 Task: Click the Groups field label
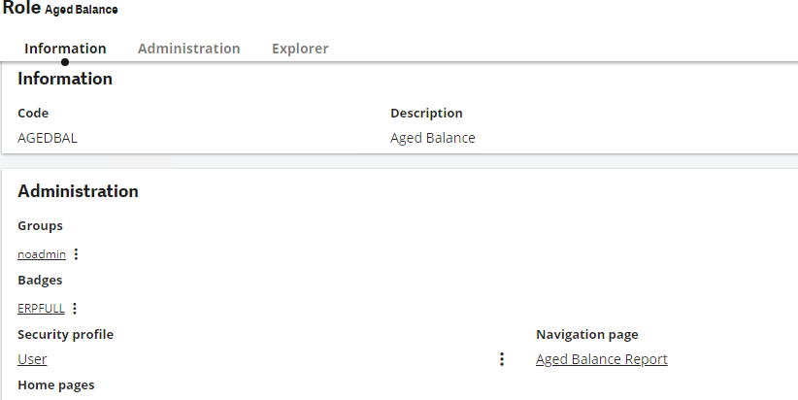[40, 225]
